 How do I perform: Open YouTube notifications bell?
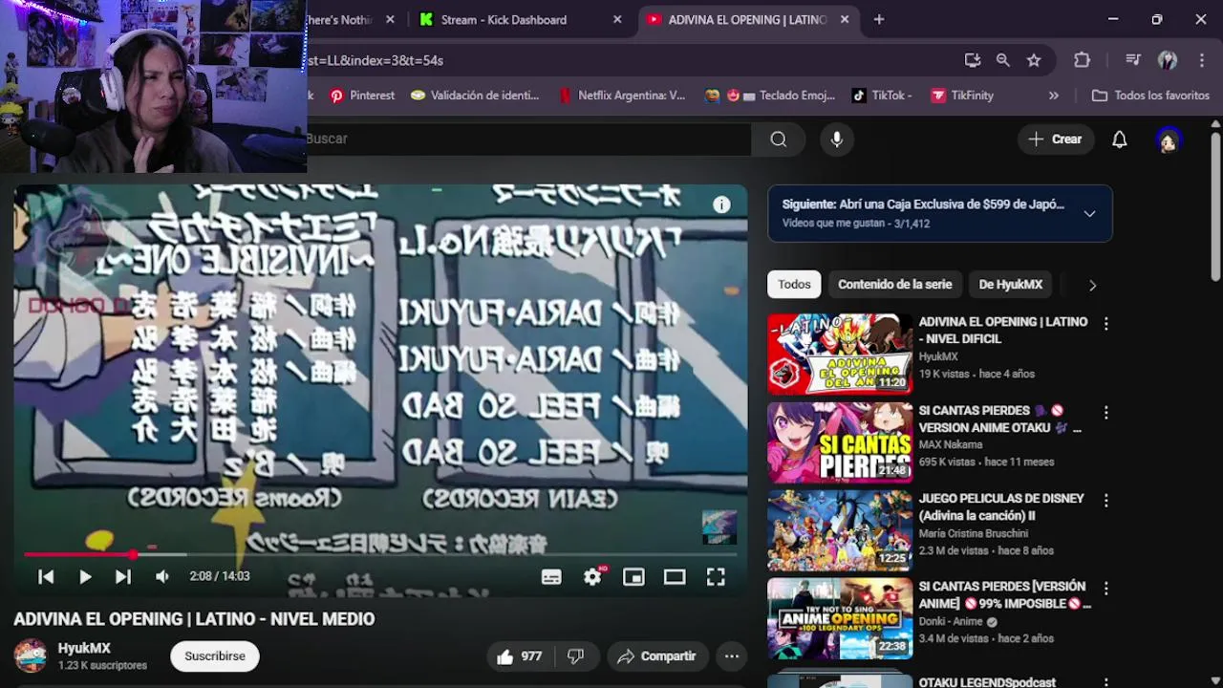(1120, 140)
